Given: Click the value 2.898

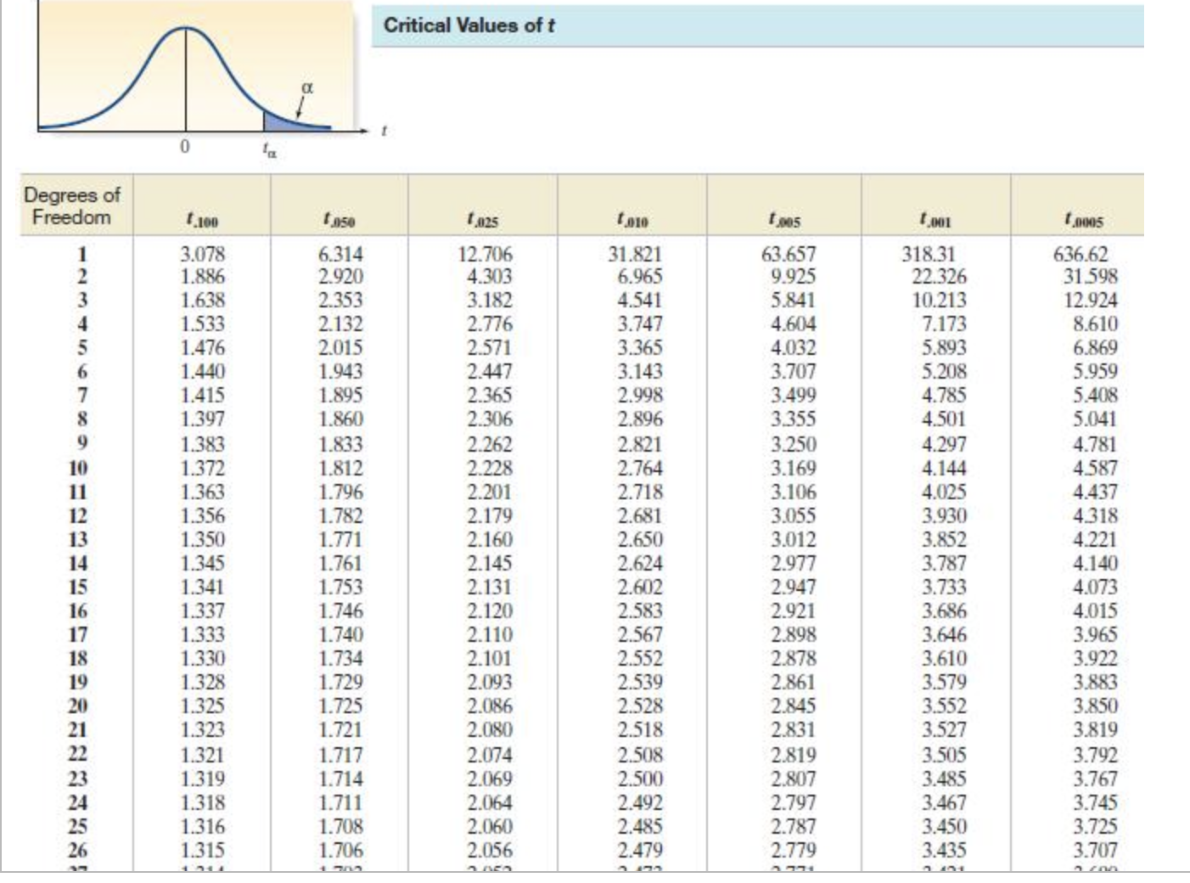Looking at the screenshot, I should tap(794, 634).
